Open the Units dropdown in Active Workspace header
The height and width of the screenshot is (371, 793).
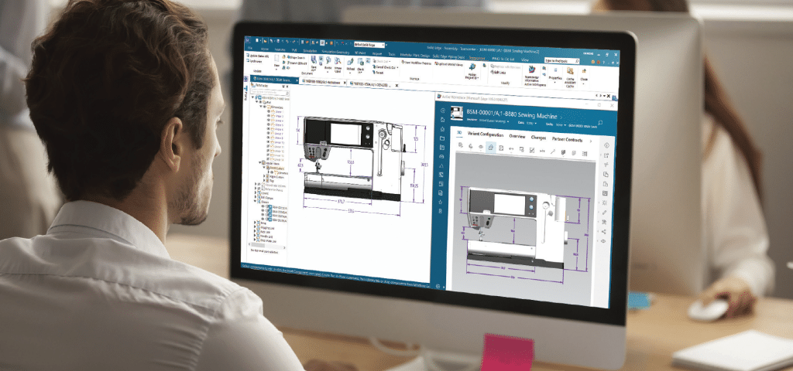click(561, 124)
